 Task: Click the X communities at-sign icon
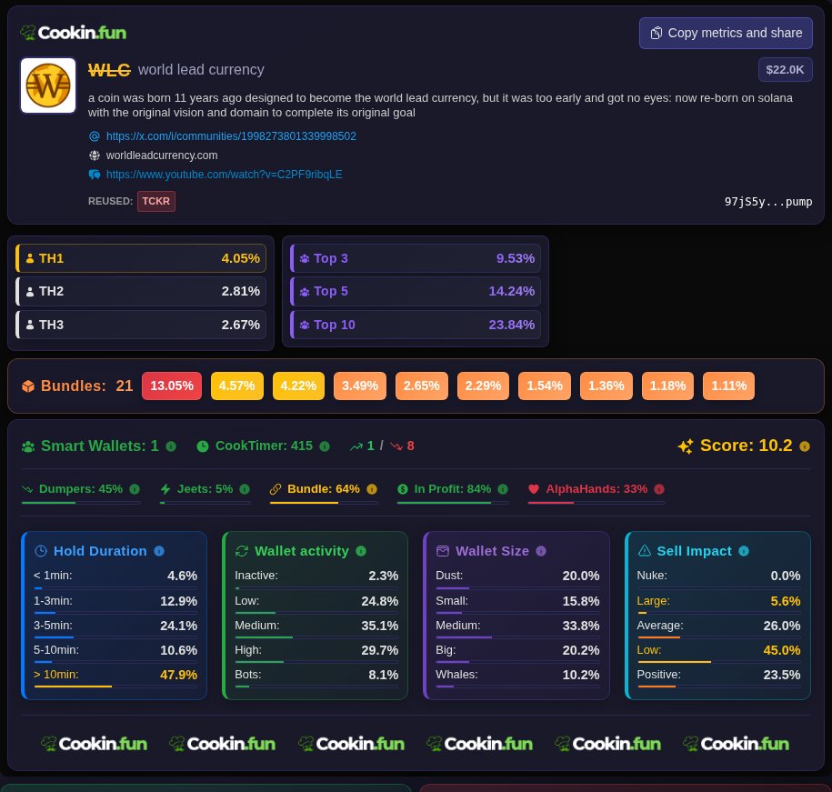tap(95, 136)
